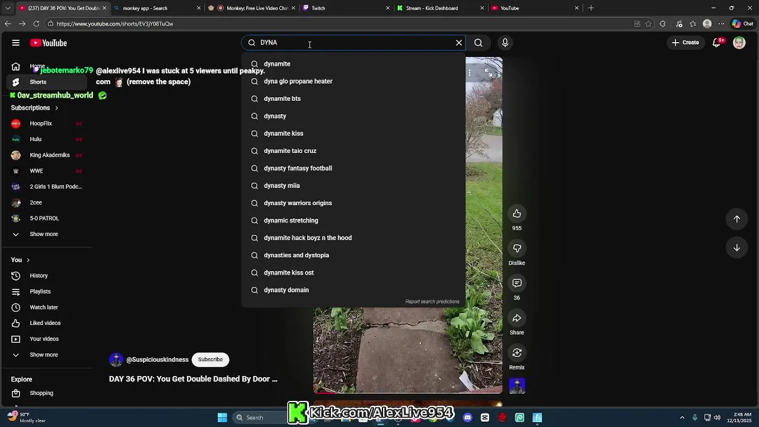759x427 pixels.
Task: Open Liked videos in the sidebar
Action: pyautogui.click(x=46, y=323)
